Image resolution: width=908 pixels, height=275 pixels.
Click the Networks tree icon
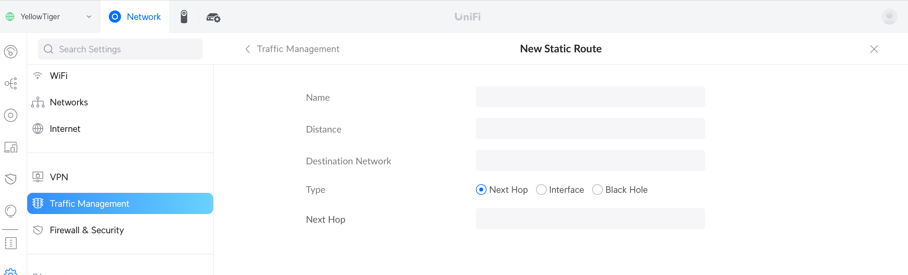point(38,102)
